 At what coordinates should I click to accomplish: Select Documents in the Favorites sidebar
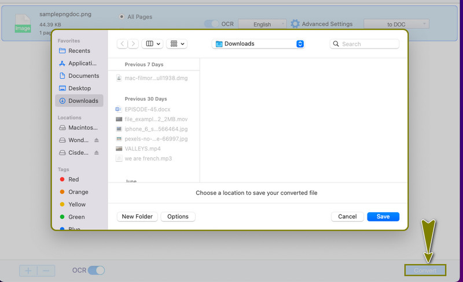[83, 76]
